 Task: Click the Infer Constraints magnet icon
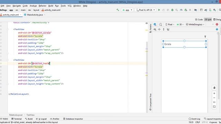pyautogui.click(x=168, y=29)
